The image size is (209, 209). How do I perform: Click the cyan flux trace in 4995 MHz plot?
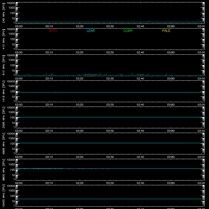click(110, 143)
